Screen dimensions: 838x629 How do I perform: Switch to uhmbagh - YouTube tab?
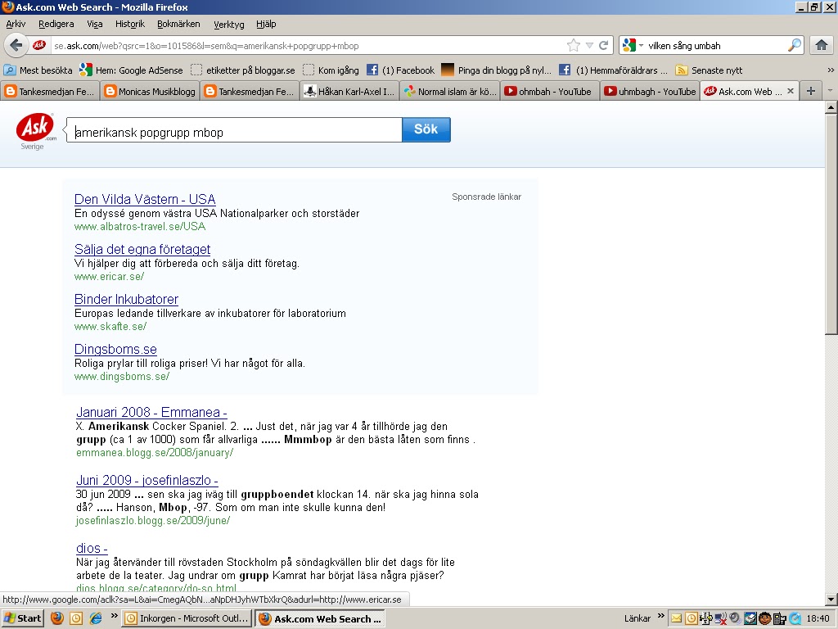(649, 91)
